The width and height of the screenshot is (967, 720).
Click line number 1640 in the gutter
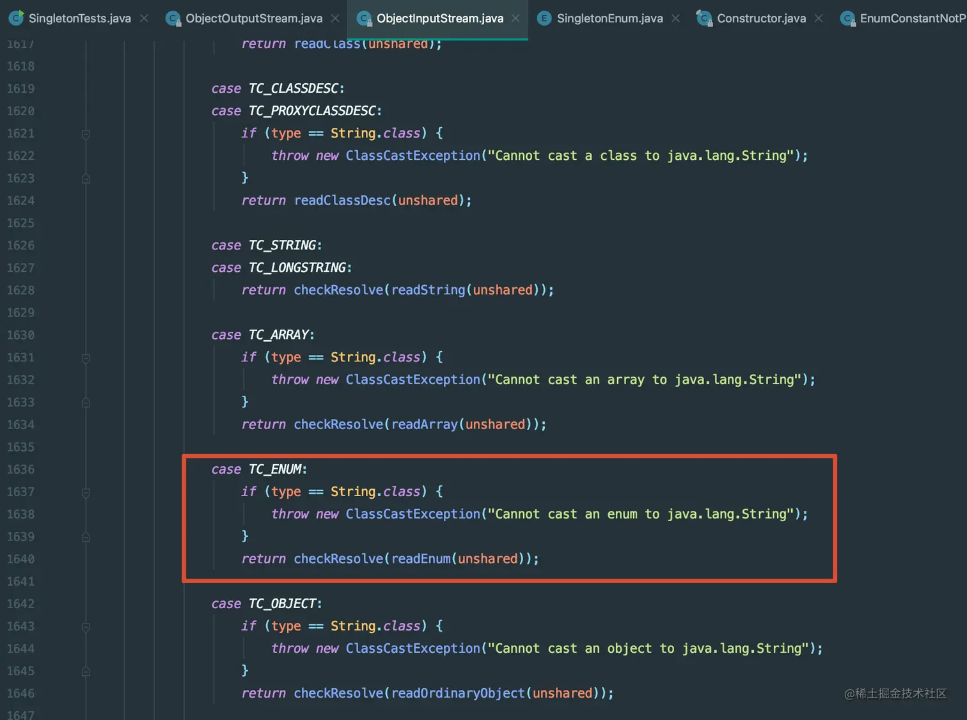[x=20, y=559]
